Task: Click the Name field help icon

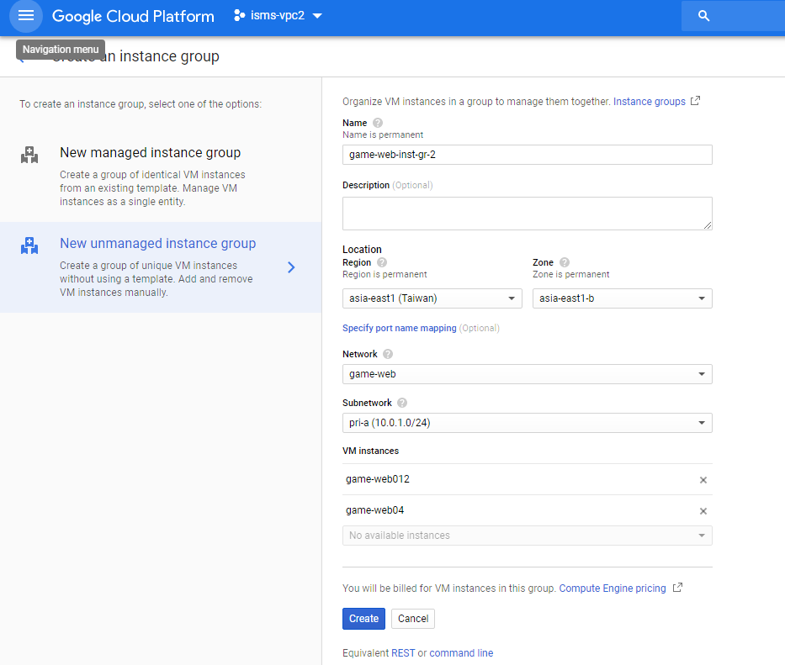Action: [x=377, y=123]
